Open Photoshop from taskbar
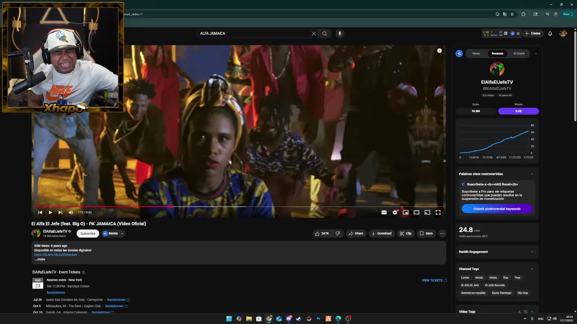Viewport: 577px width, 324px height. (318, 319)
